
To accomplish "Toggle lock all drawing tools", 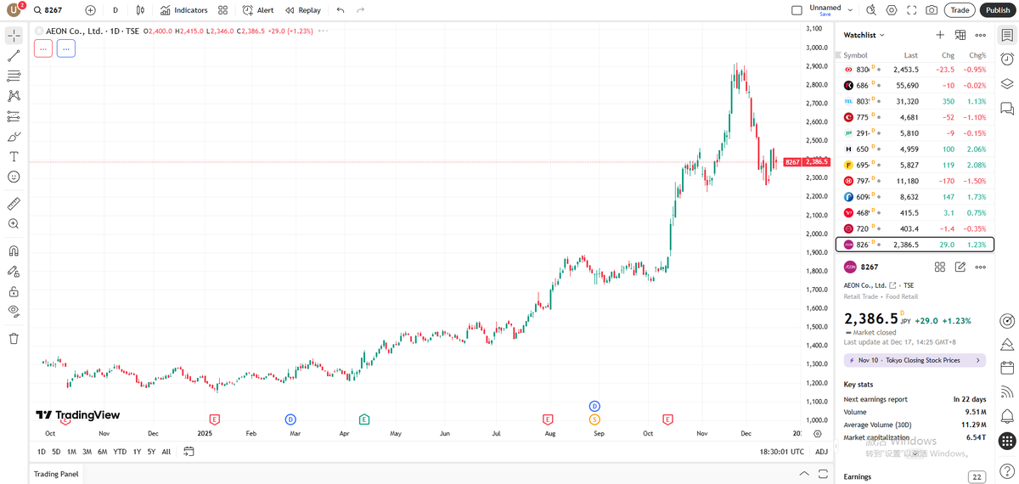I will pyautogui.click(x=14, y=291).
